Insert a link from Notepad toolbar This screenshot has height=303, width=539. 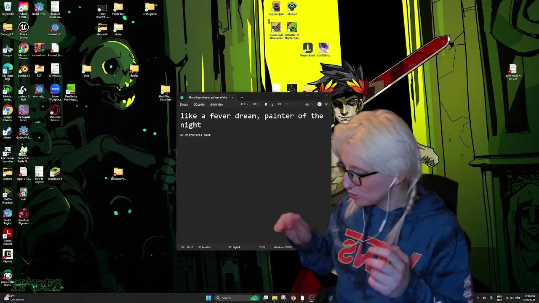(279, 104)
